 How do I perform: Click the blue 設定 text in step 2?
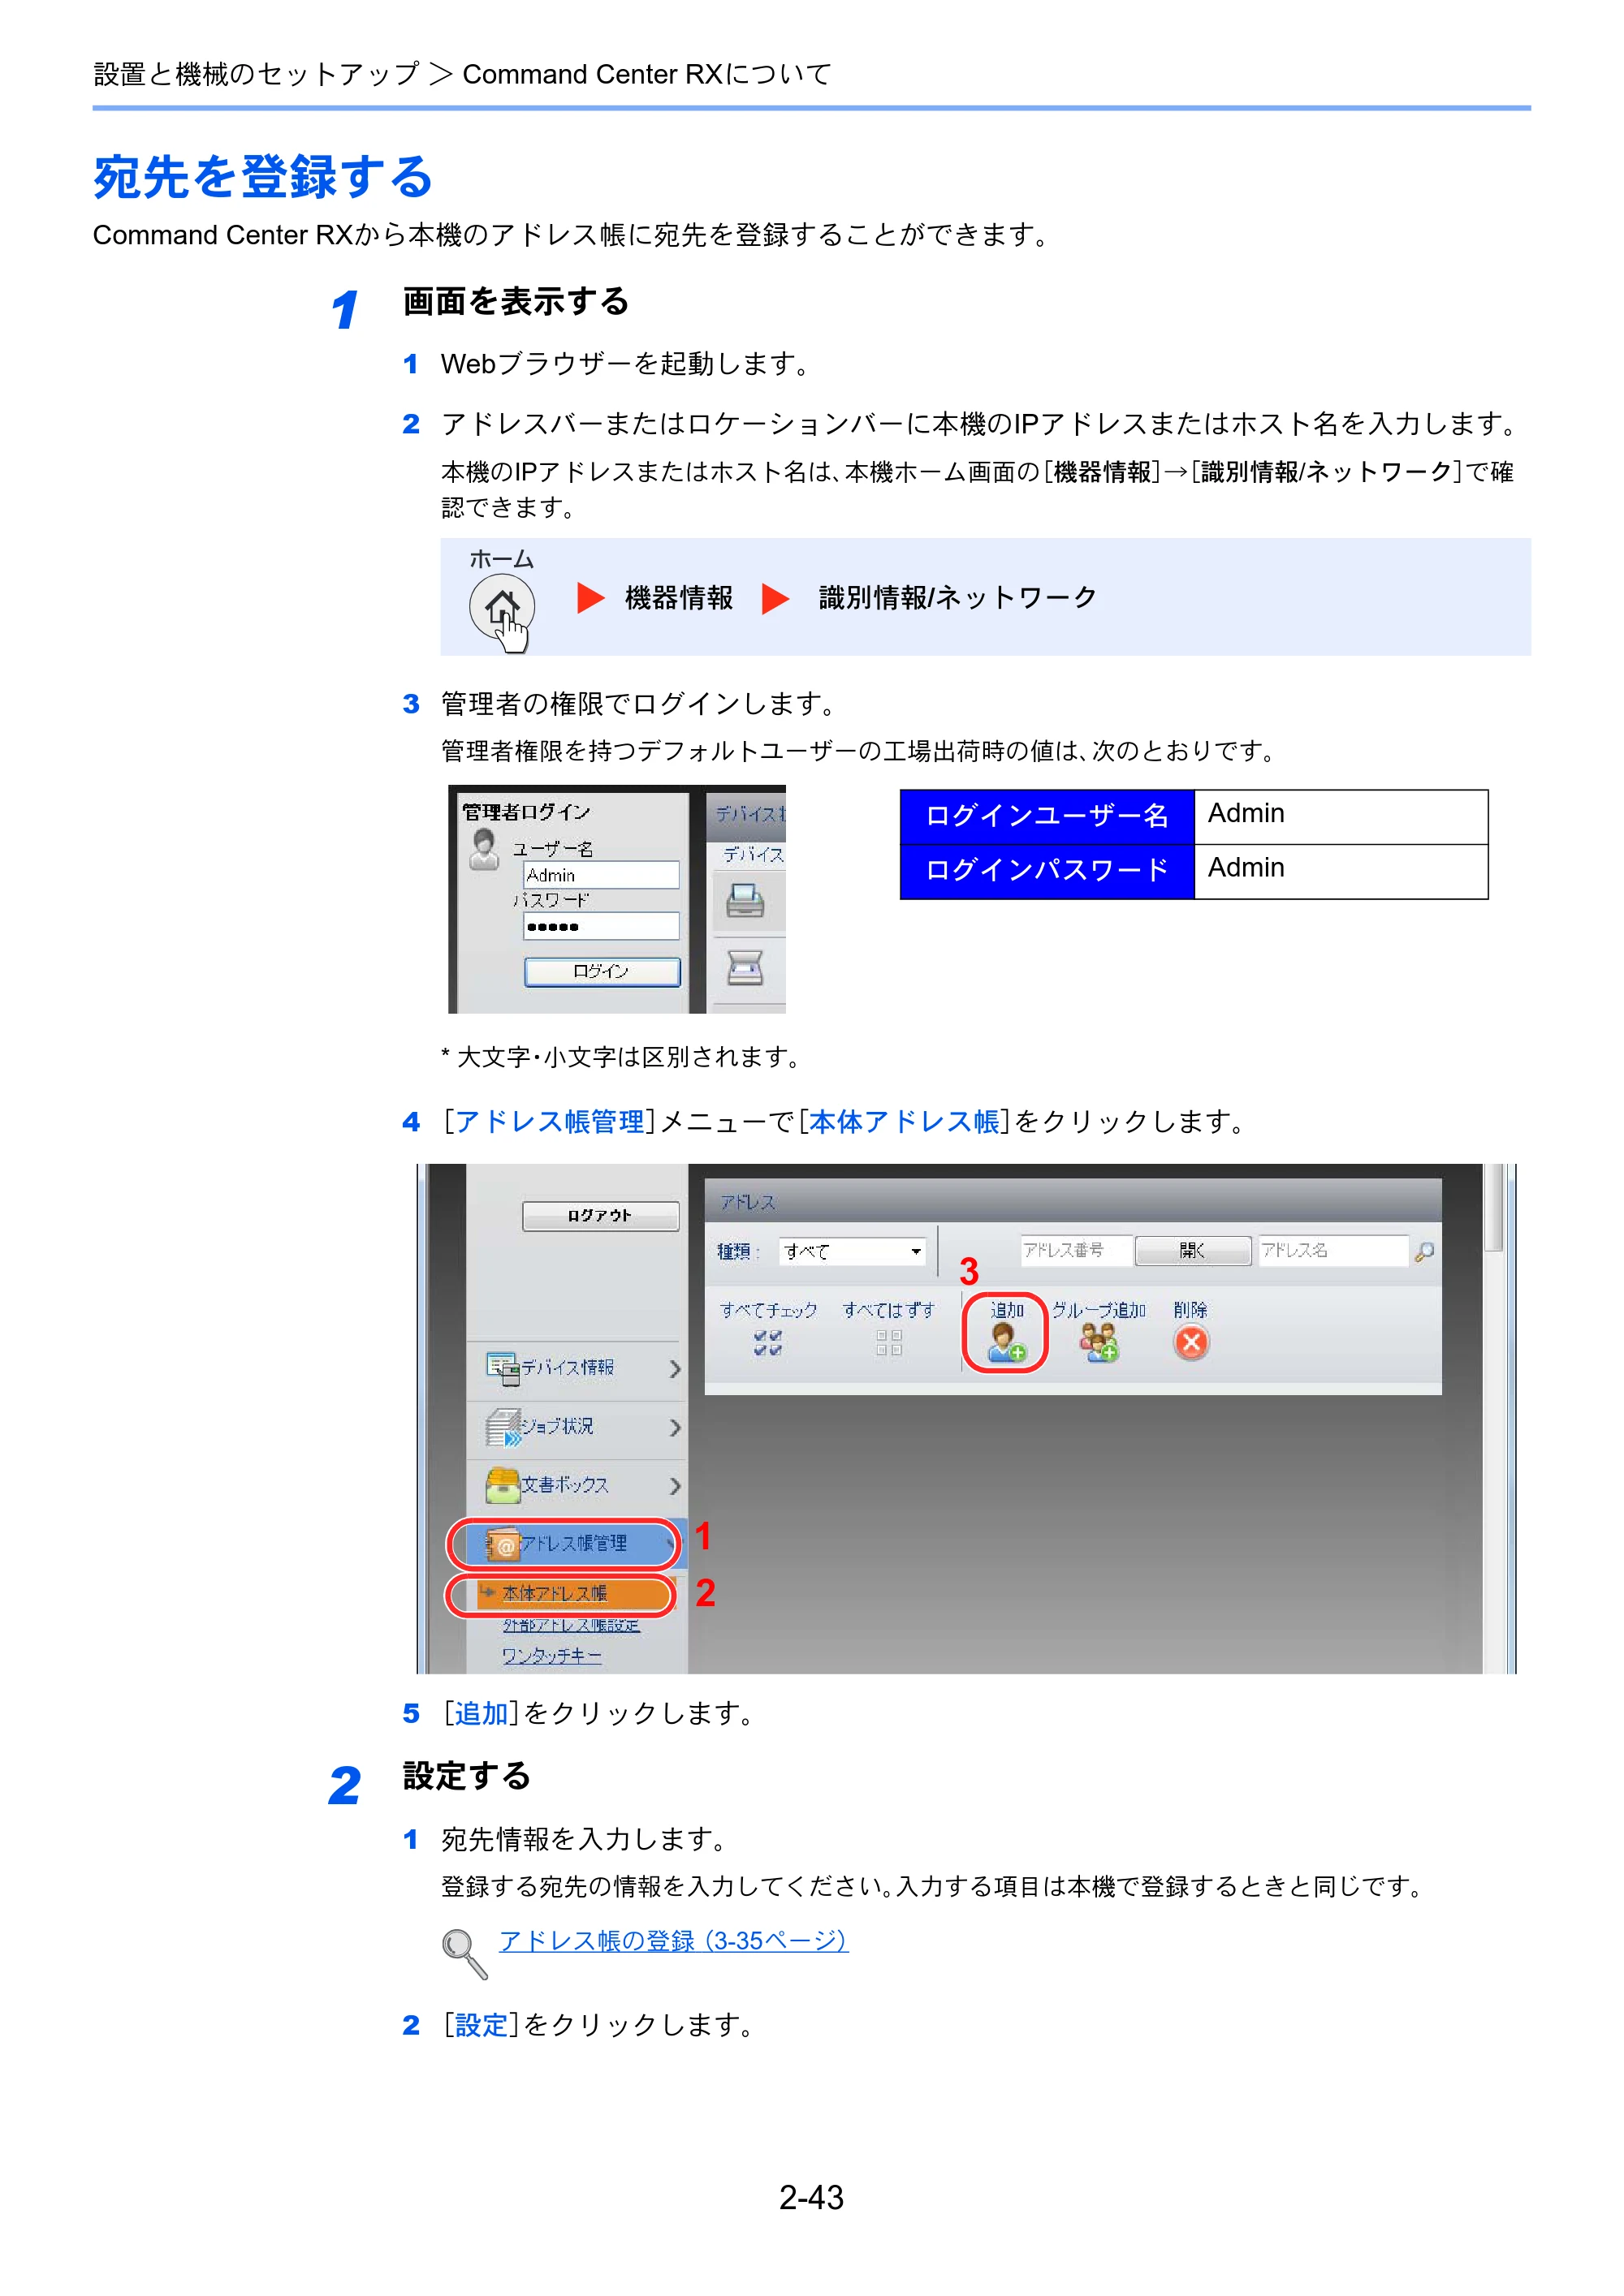[482, 2025]
